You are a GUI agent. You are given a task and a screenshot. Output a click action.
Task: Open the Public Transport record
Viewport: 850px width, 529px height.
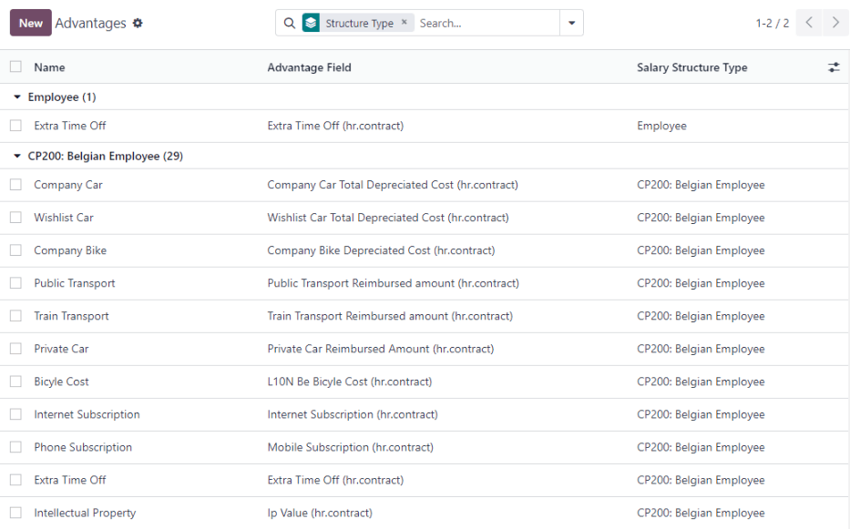click(x=75, y=283)
